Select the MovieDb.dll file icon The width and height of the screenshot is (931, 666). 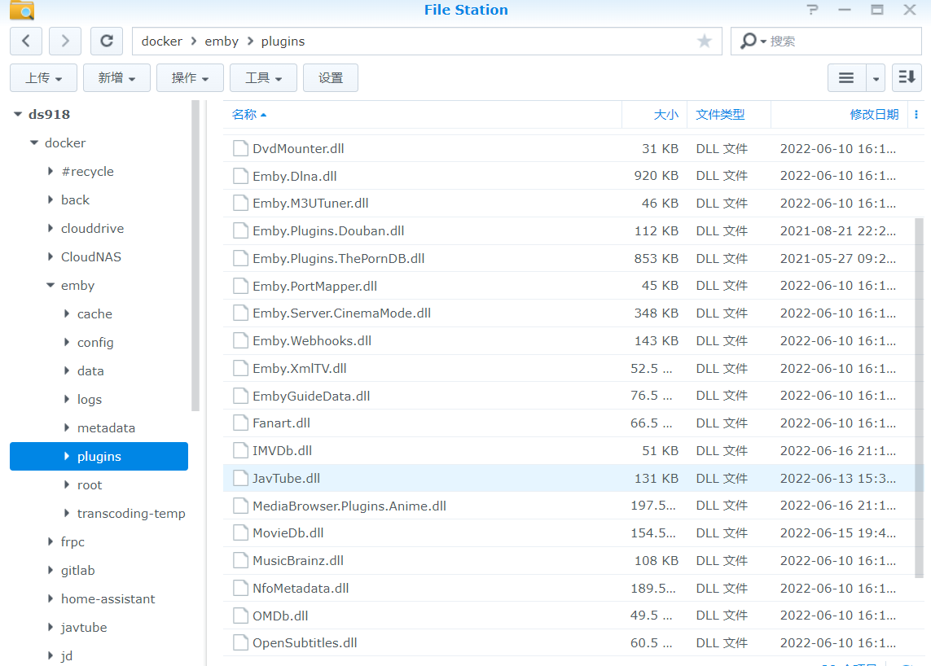(240, 533)
